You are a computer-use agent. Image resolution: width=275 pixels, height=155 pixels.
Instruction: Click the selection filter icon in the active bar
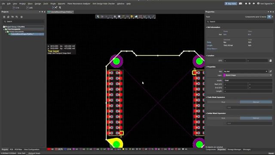coord(98,16)
